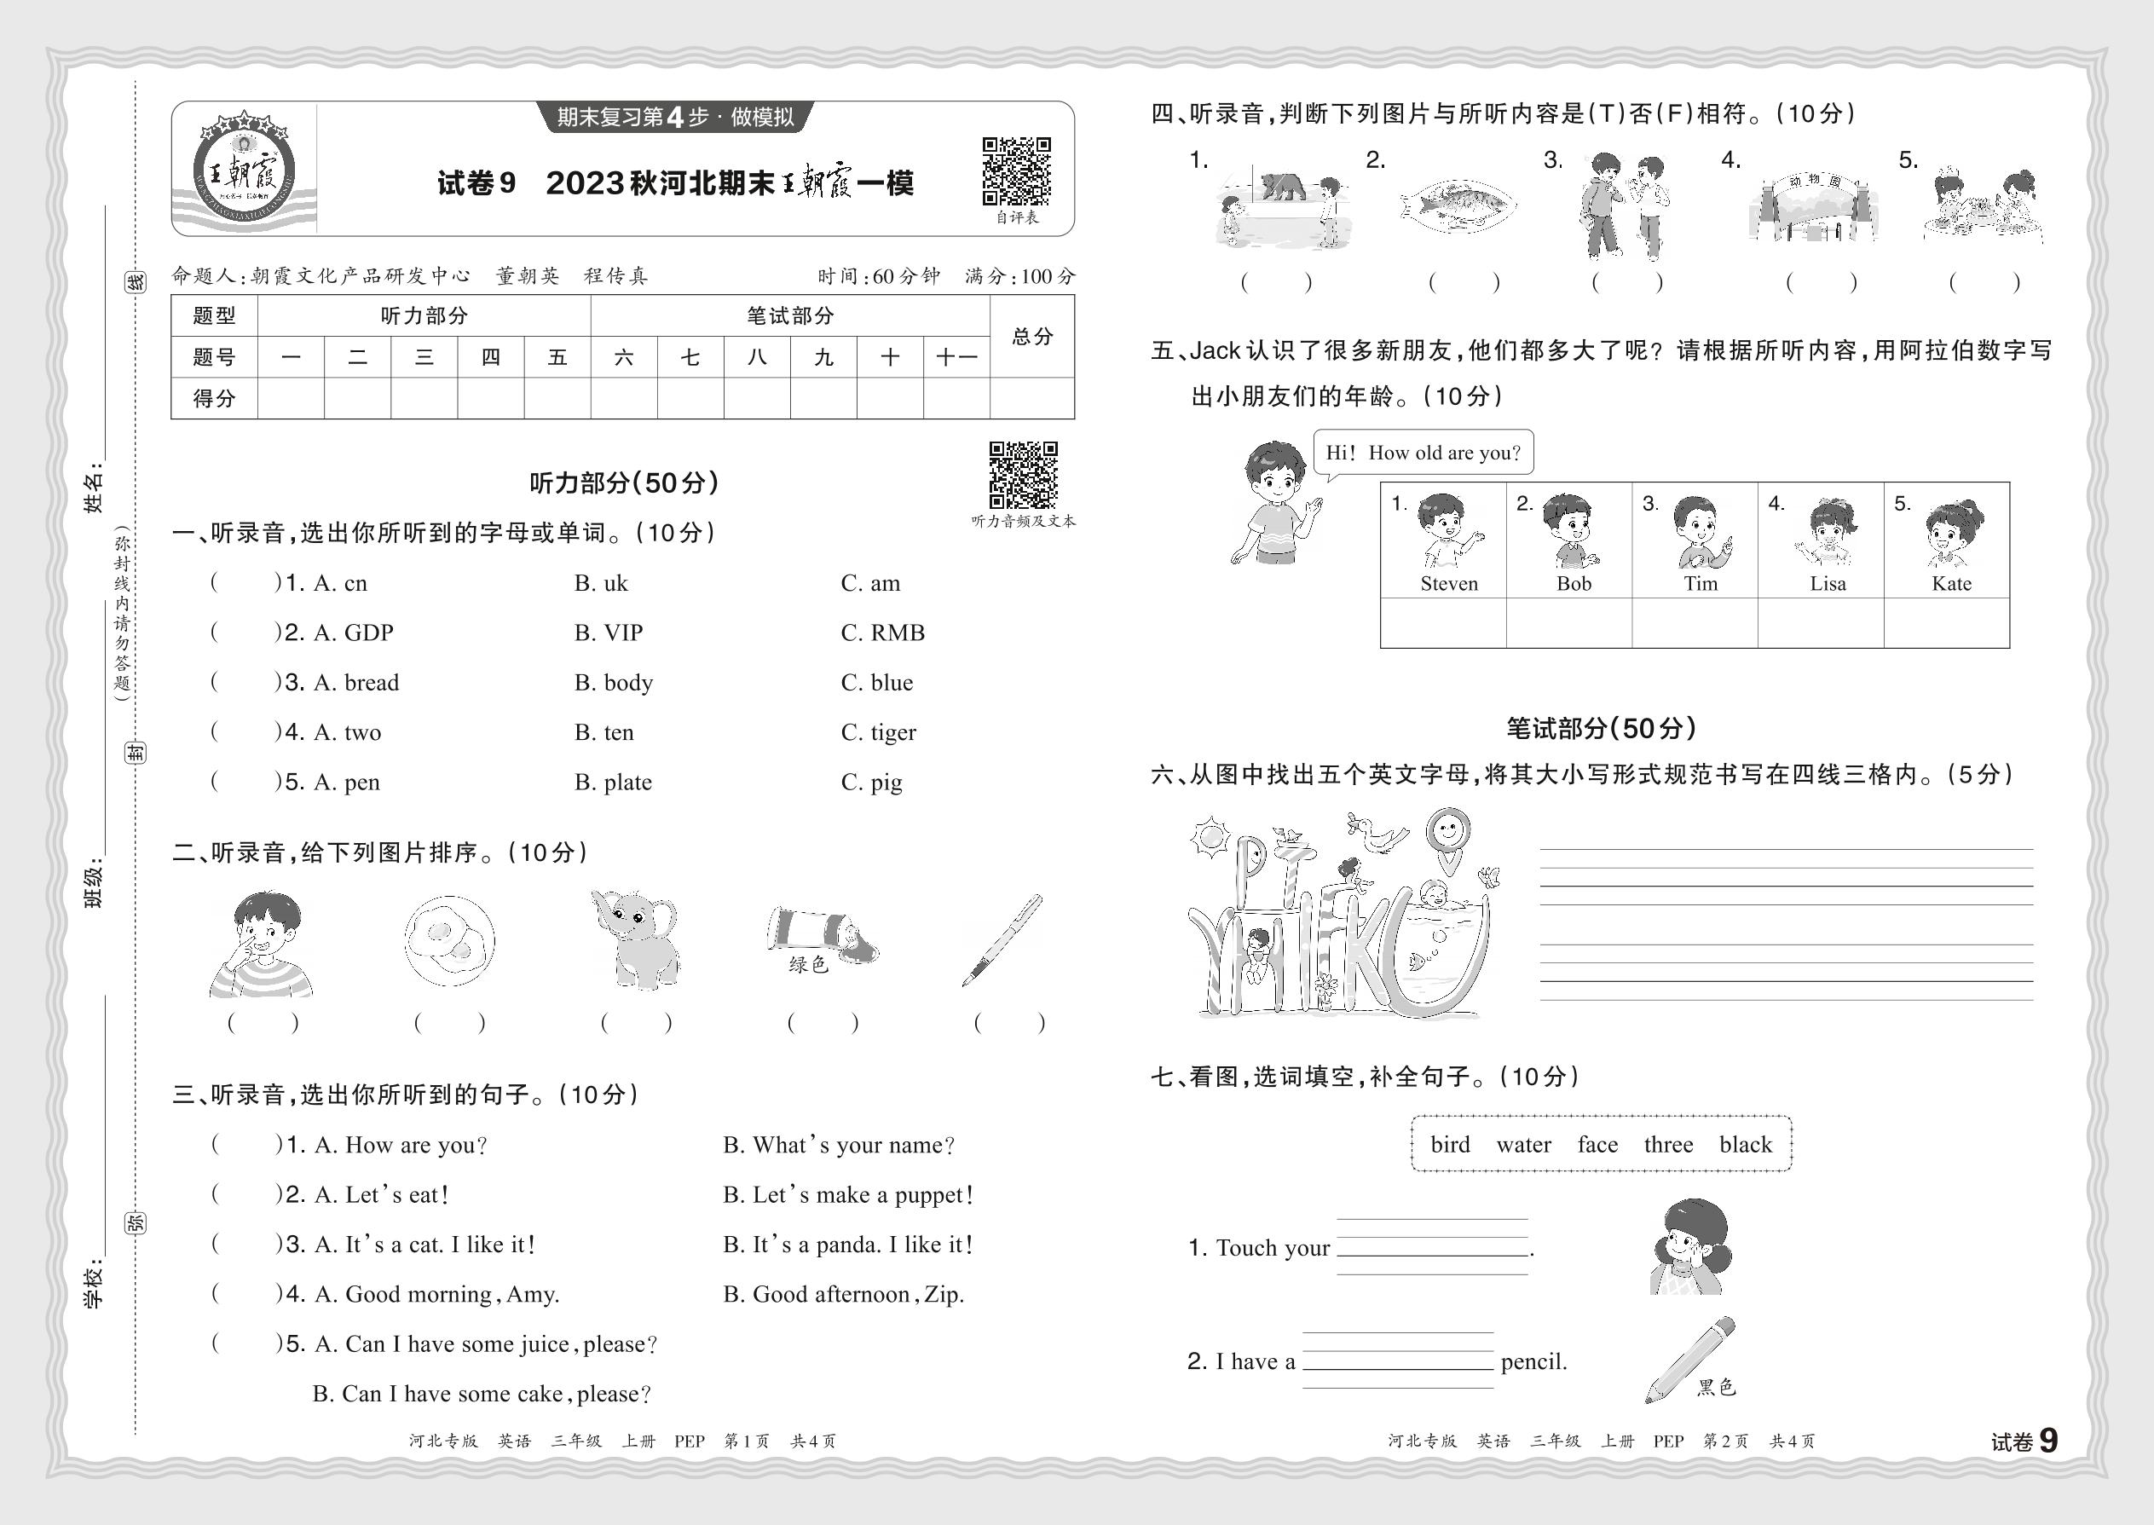The image size is (2154, 1525).
Task: Click the empty age cell under Steven
Action: [x=1443, y=622]
